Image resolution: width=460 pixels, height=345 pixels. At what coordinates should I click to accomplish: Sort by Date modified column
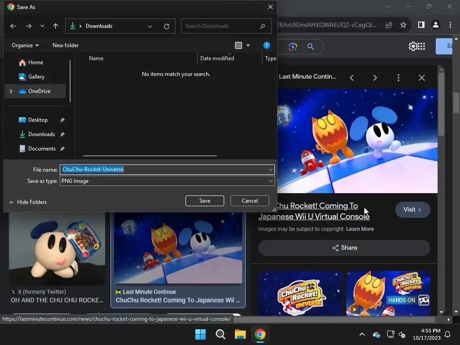(217, 58)
